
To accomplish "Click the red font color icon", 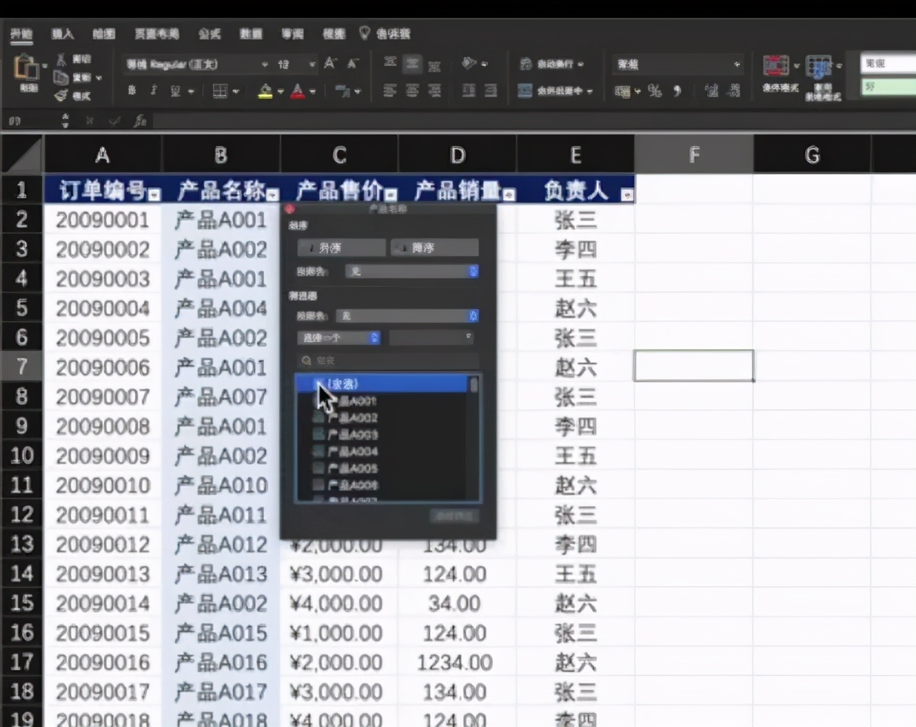I will [x=298, y=91].
